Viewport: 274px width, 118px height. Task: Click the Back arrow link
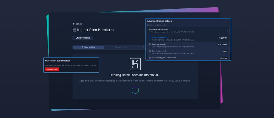[x=77, y=24]
